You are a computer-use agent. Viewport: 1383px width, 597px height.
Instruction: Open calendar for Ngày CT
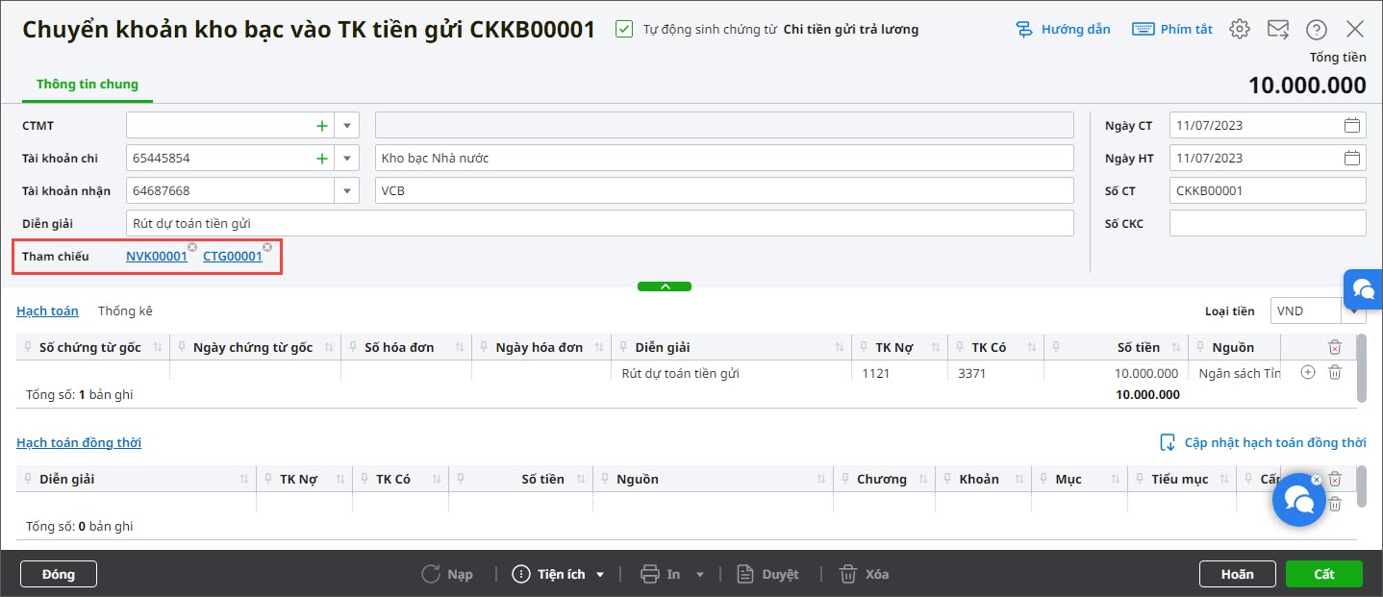pos(1352,125)
